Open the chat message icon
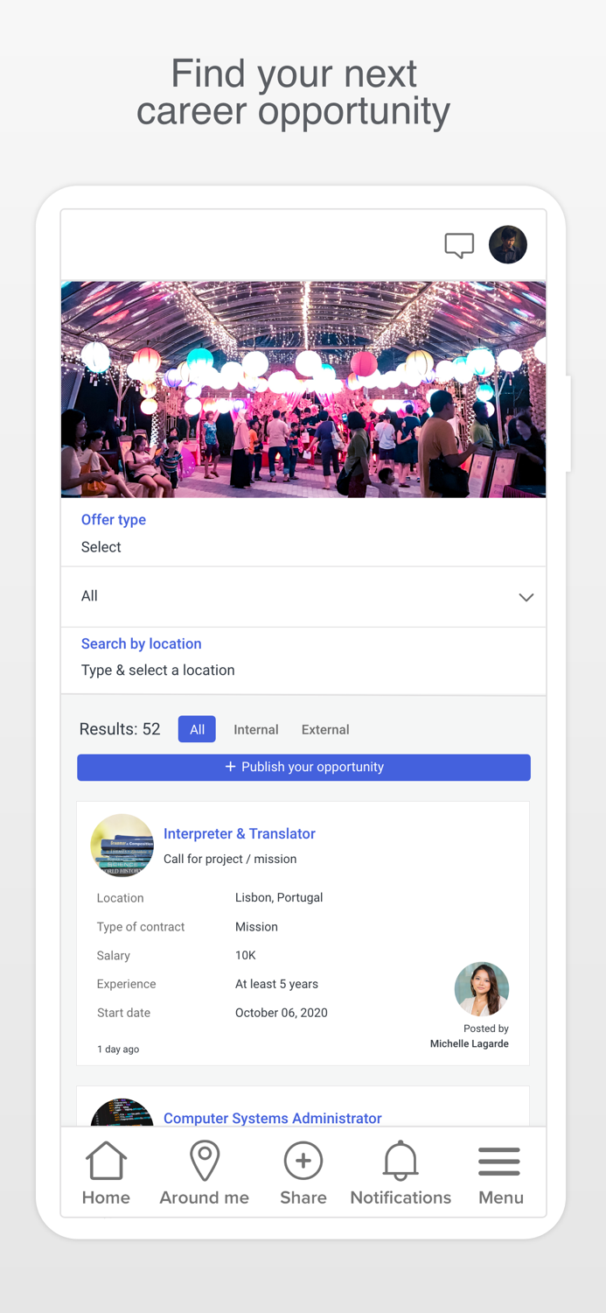Image resolution: width=606 pixels, height=1313 pixels. [x=458, y=245]
